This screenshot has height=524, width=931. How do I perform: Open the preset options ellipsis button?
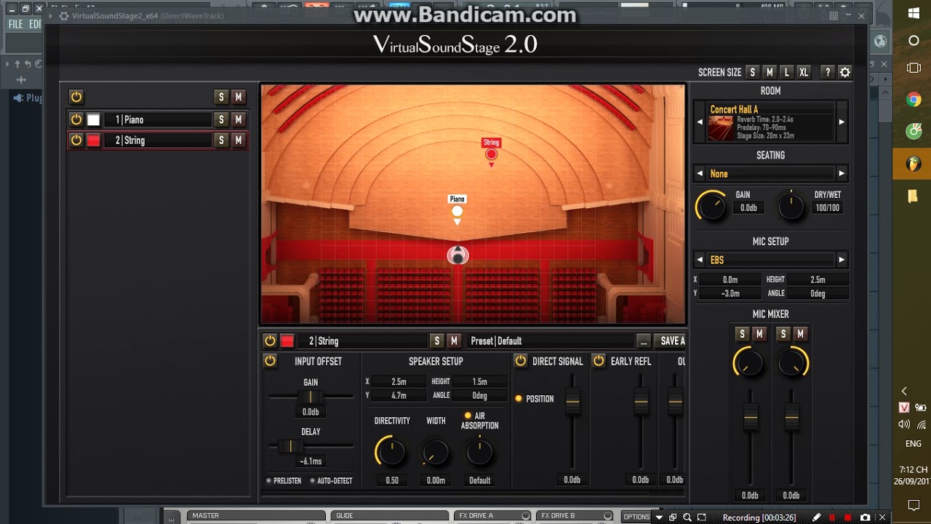(x=643, y=341)
